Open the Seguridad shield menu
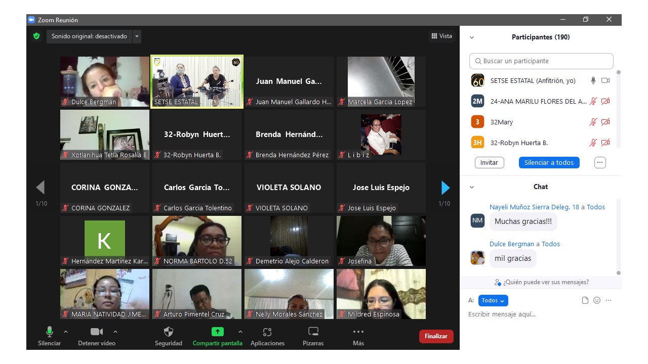This screenshot has height=364, width=648. [x=169, y=336]
